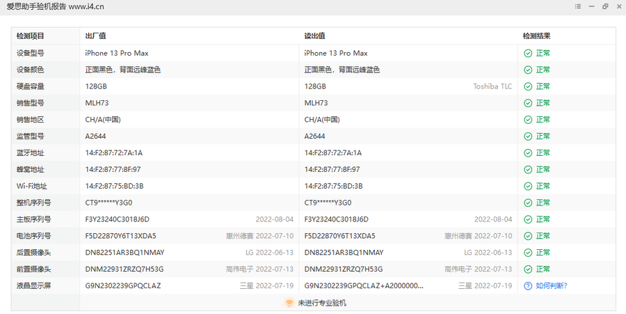Click the green check icon in 前置摄像头 row
This screenshot has width=626, height=314.
[x=528, y=269]
